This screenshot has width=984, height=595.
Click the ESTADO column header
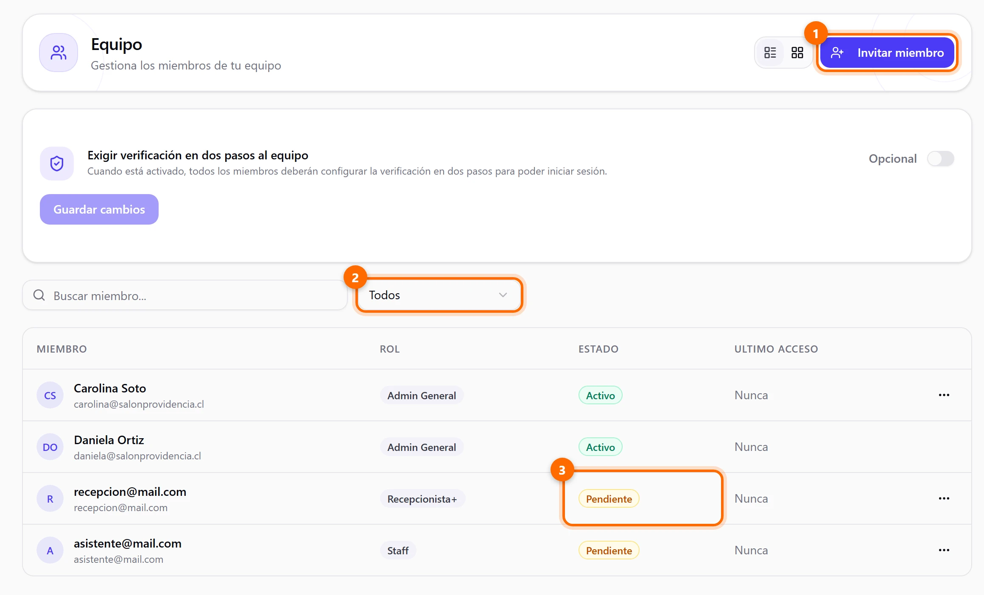[x=598, y=349]
